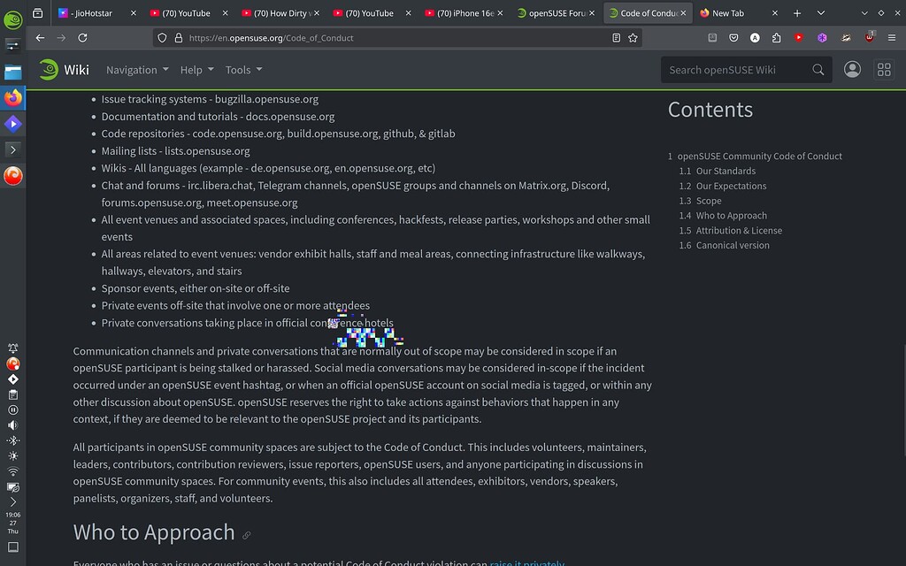Open the Pocket extension in the toolbar
This screenshot has height=566, width=906.
pos(733,39)
